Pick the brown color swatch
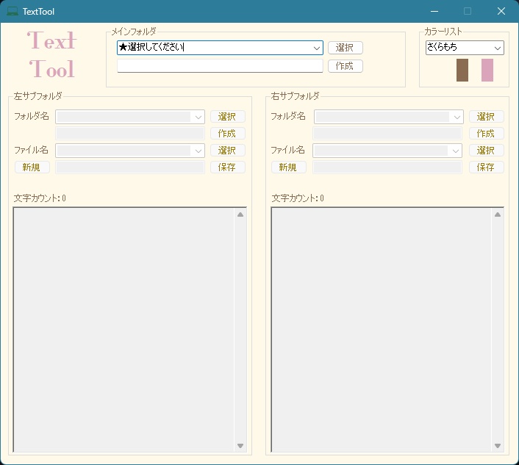Screen dimensions: 519x465 point(462,70)
